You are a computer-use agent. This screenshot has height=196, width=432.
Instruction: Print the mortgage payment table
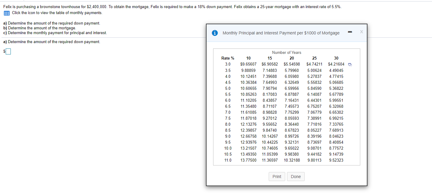click(277, 177)
